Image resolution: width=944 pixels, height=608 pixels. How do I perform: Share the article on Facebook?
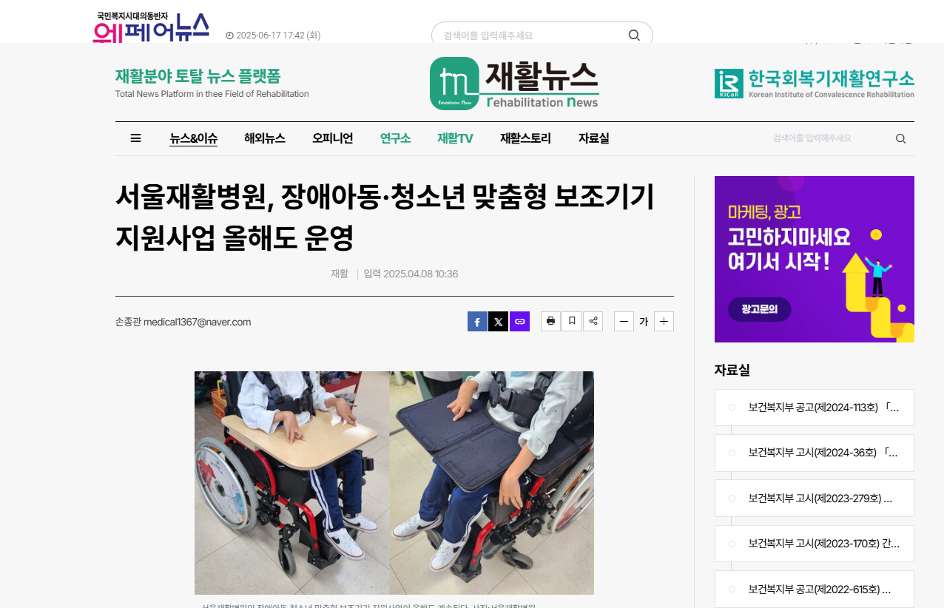click(477, 322)
